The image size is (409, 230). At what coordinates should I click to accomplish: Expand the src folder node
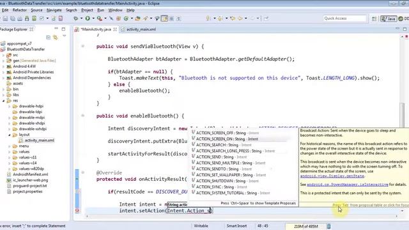tap(3, 55)
